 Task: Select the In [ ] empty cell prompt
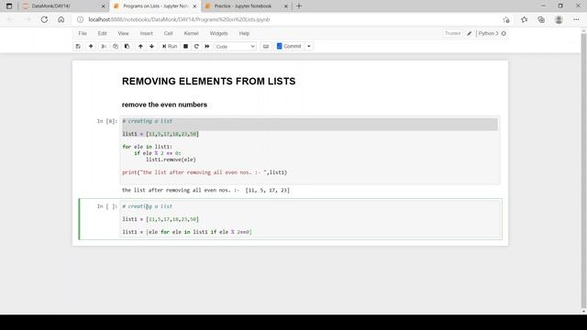[107, 206]
